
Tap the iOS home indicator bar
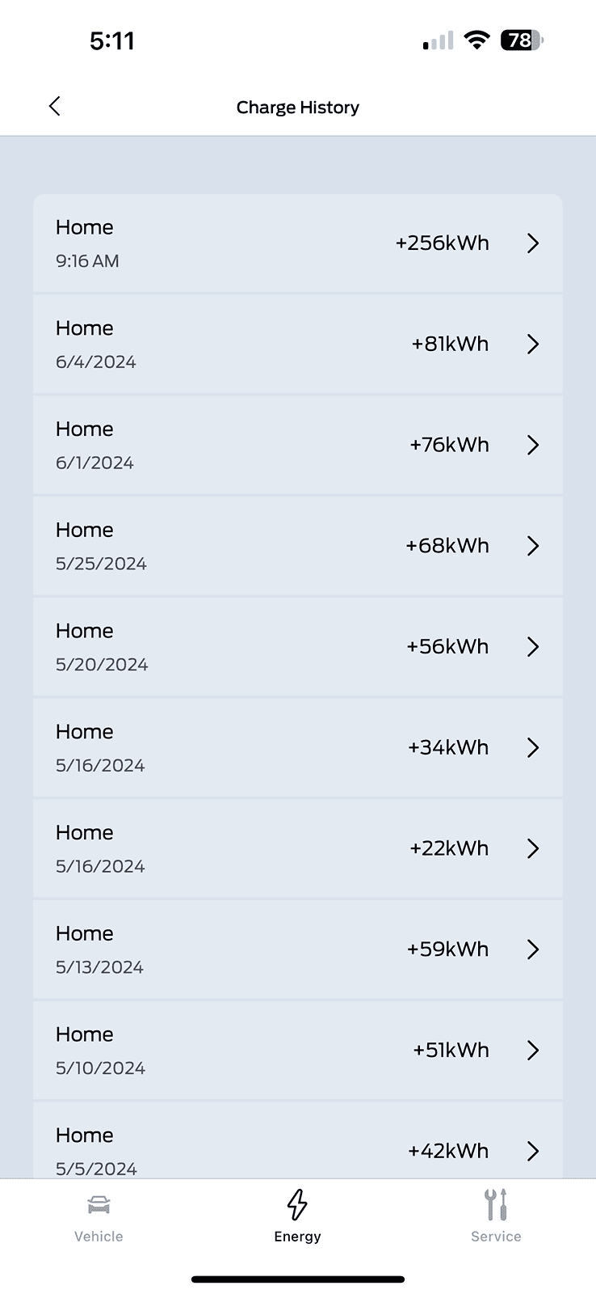pos(297,1279)
